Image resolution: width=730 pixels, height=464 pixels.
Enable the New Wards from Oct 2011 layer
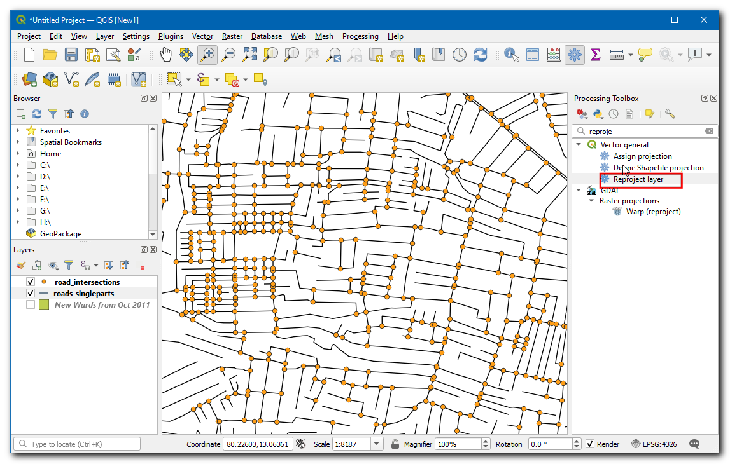[30, 305]
